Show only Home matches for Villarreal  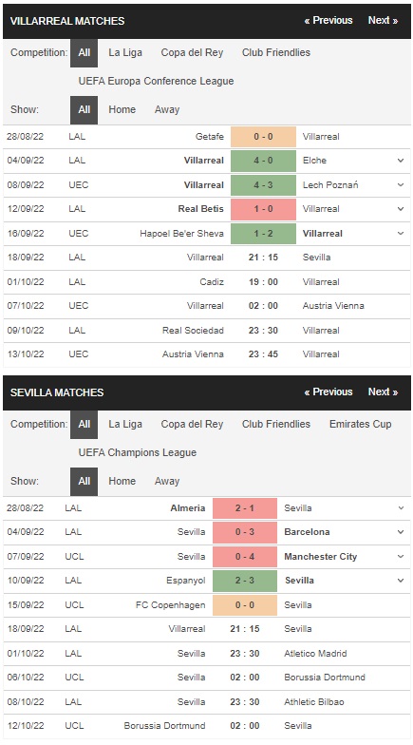coord(122,110)
